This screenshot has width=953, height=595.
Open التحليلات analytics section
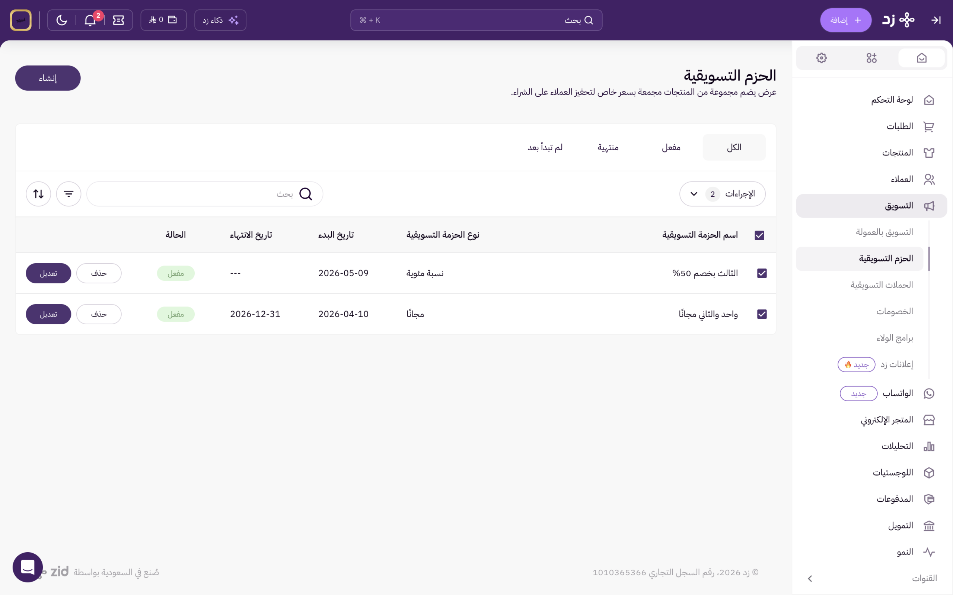[871, 446]
